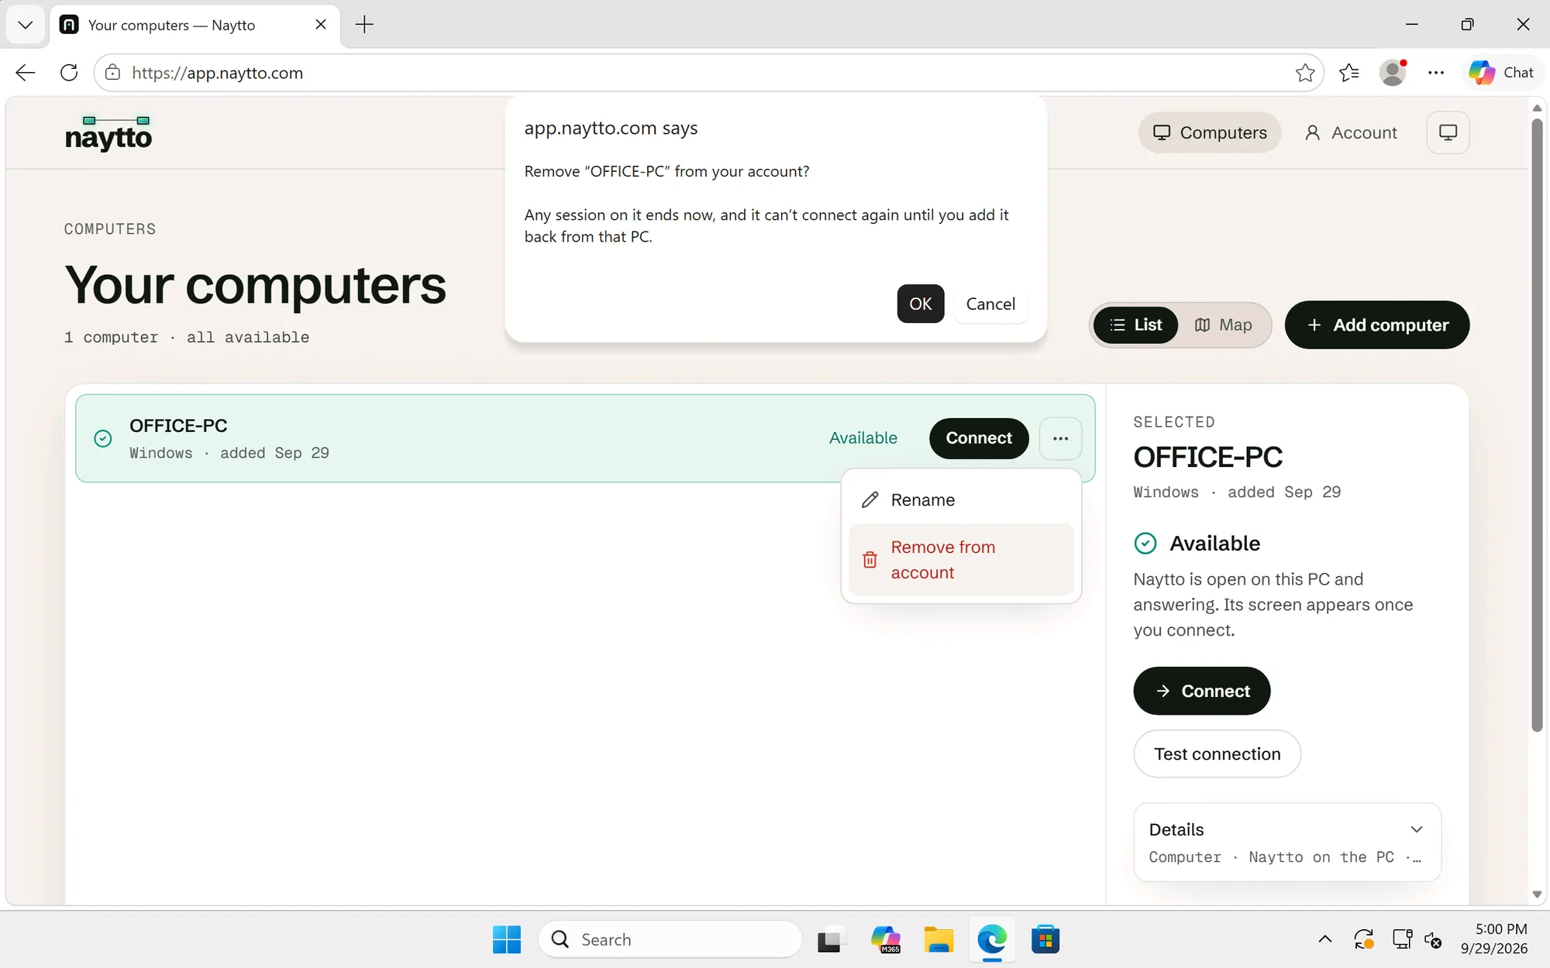This screenshot has height=968, width=1550.
Task: Confirm removal with the OK button
Action: pos(920,304)
